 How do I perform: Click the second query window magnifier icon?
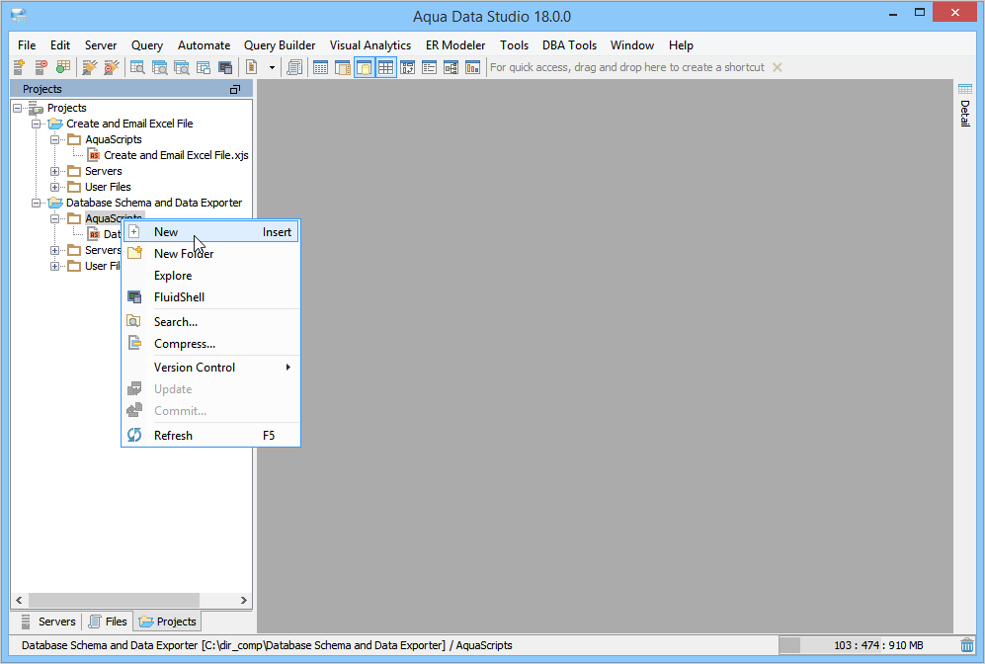(160, 67)
